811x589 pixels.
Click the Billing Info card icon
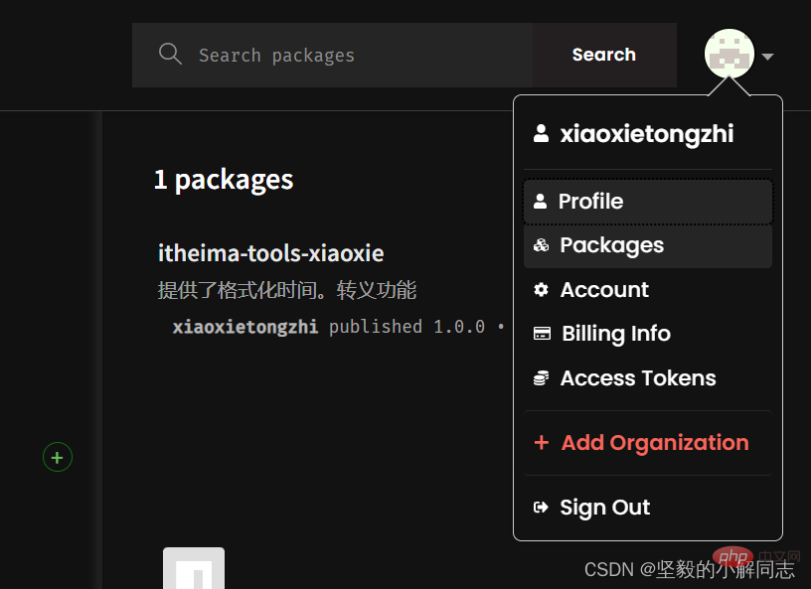[x=542, y=334]
